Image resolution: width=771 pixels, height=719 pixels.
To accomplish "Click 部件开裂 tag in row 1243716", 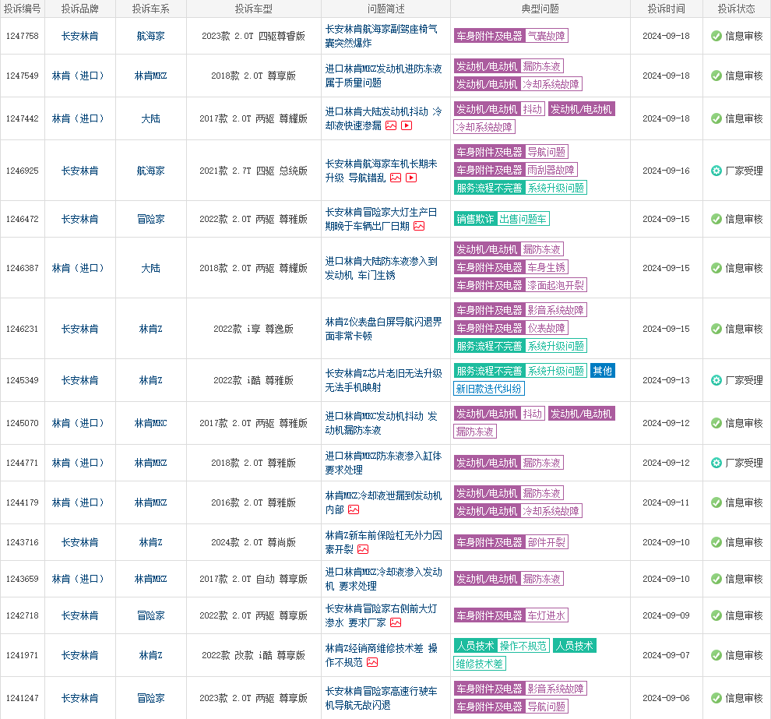I will pos(546,542).
